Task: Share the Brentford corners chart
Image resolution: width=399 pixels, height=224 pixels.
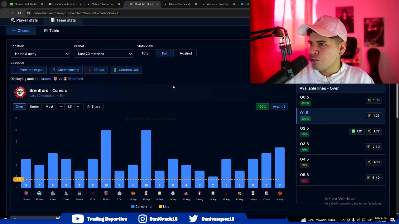Action: click(94, 106)
